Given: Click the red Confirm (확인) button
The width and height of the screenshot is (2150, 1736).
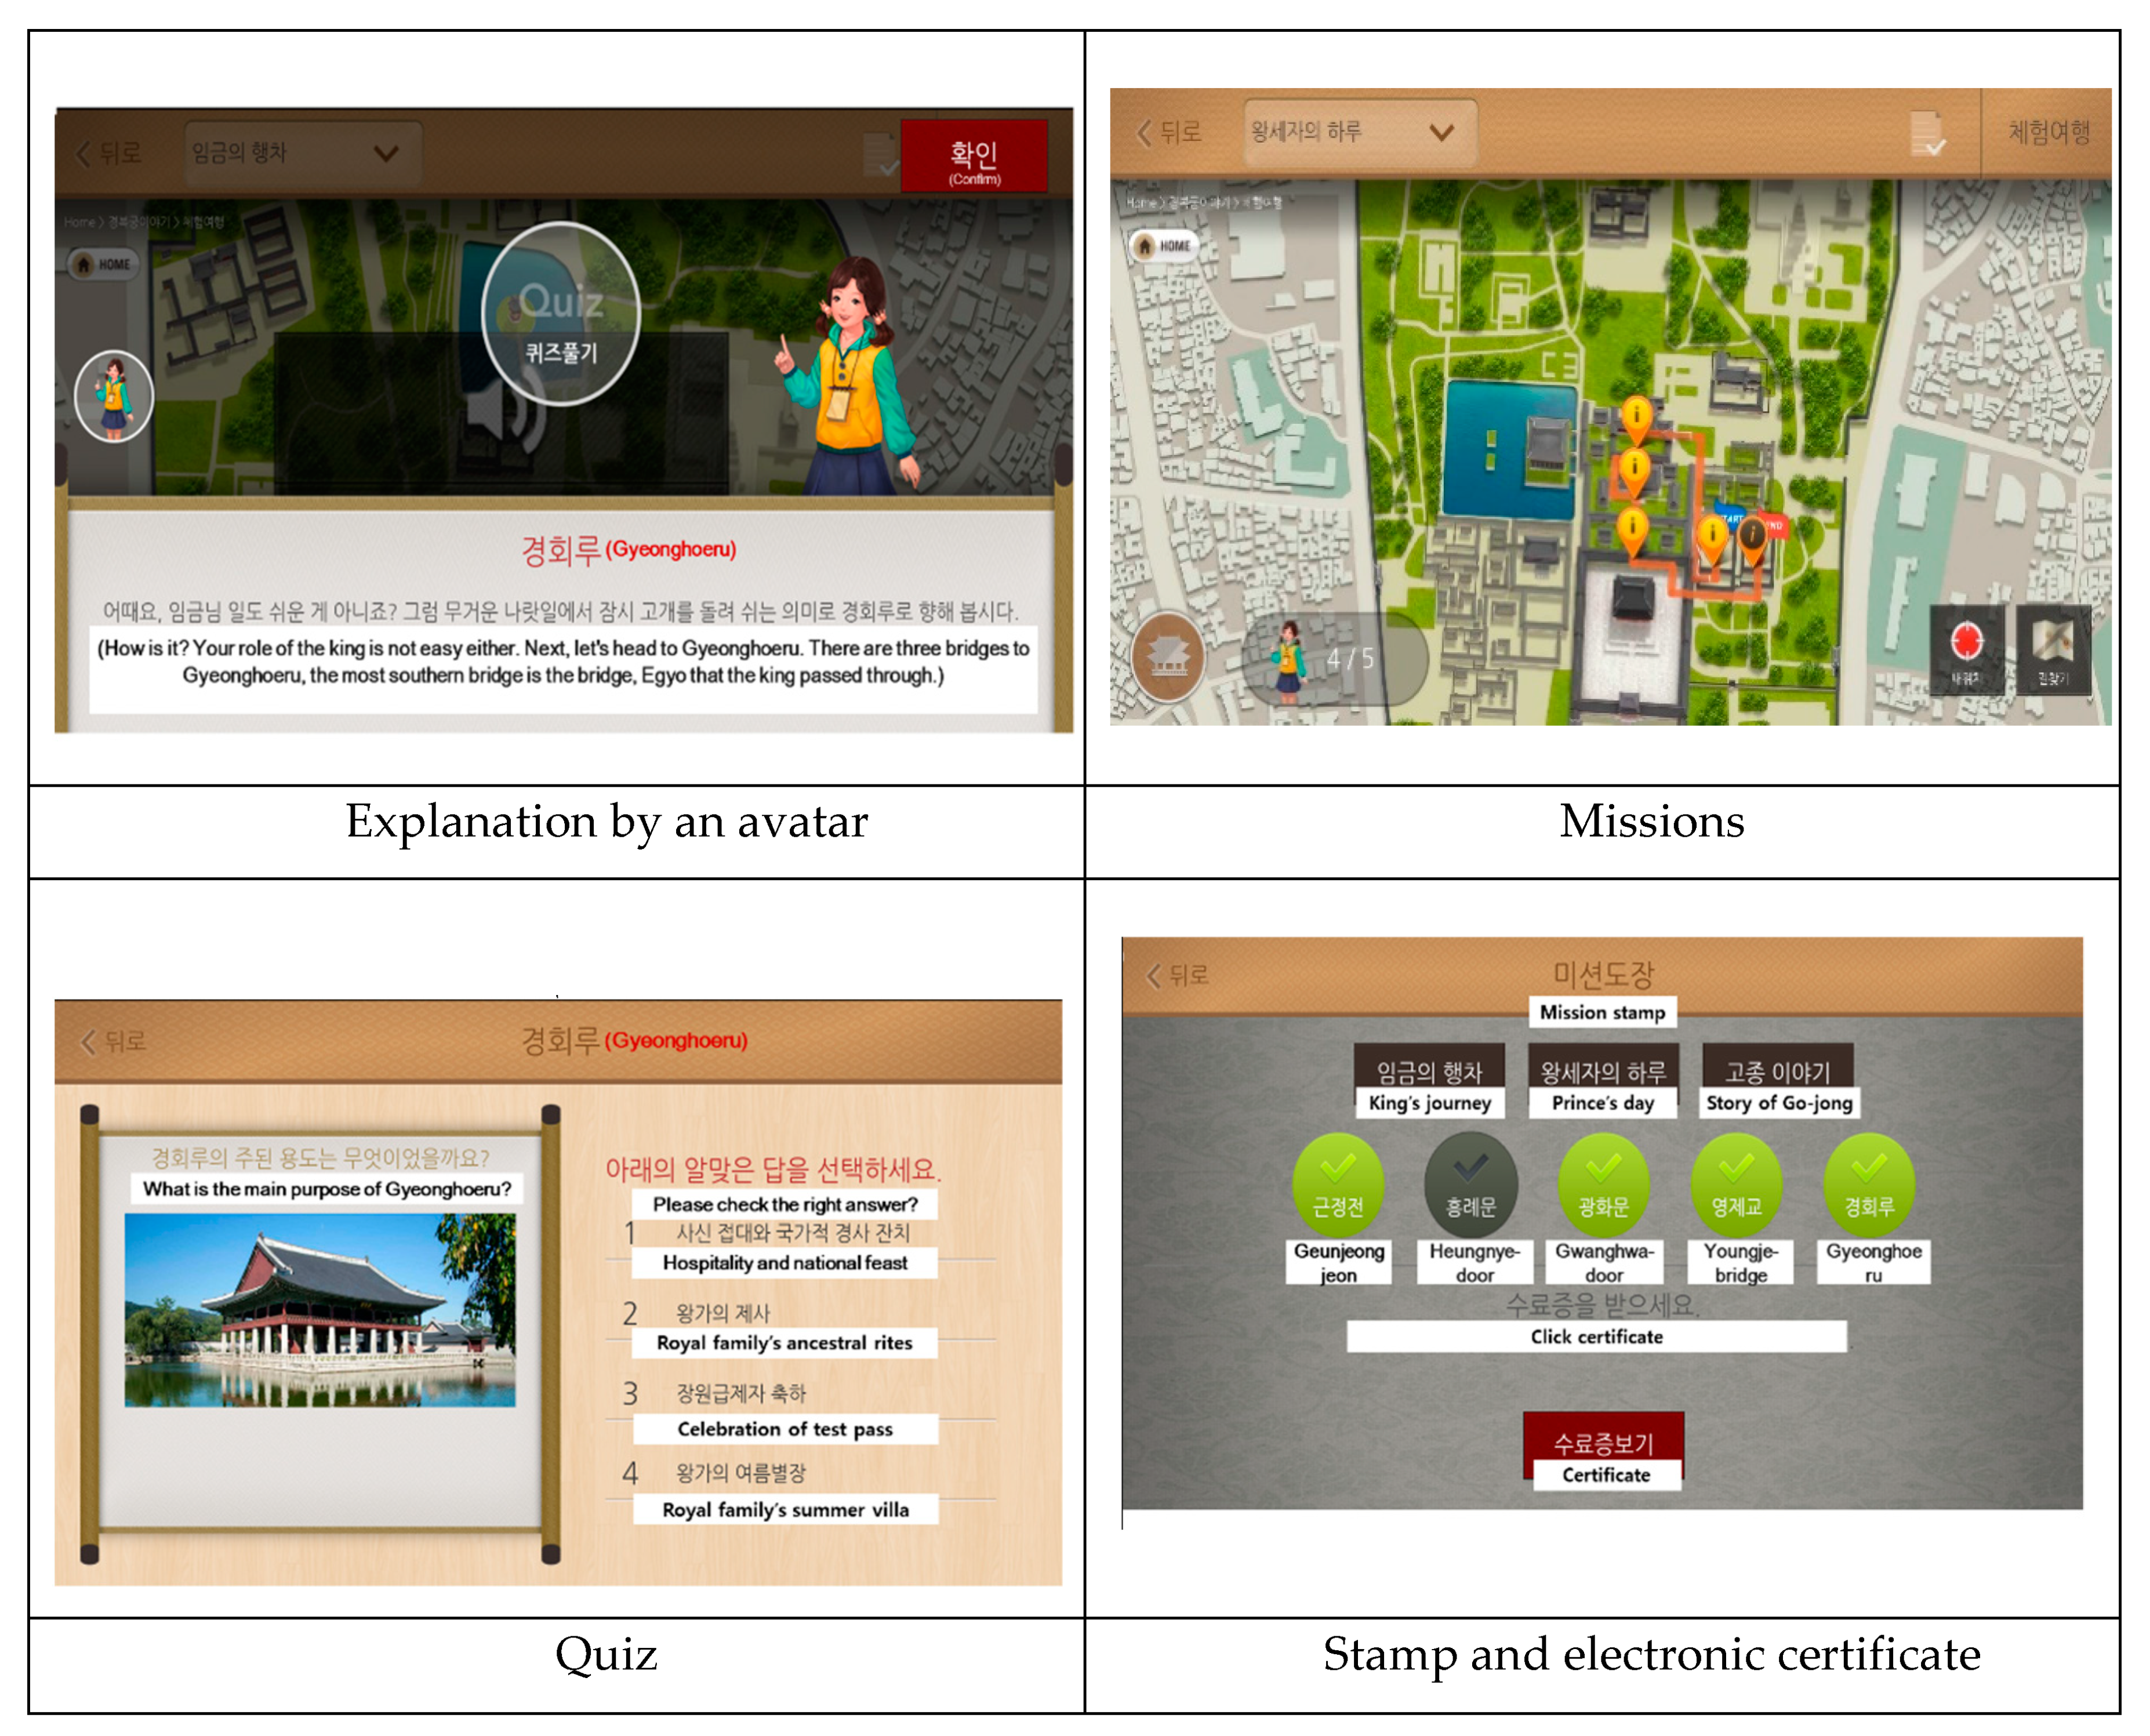Looking at the screenshot, I should pos(973,157).
